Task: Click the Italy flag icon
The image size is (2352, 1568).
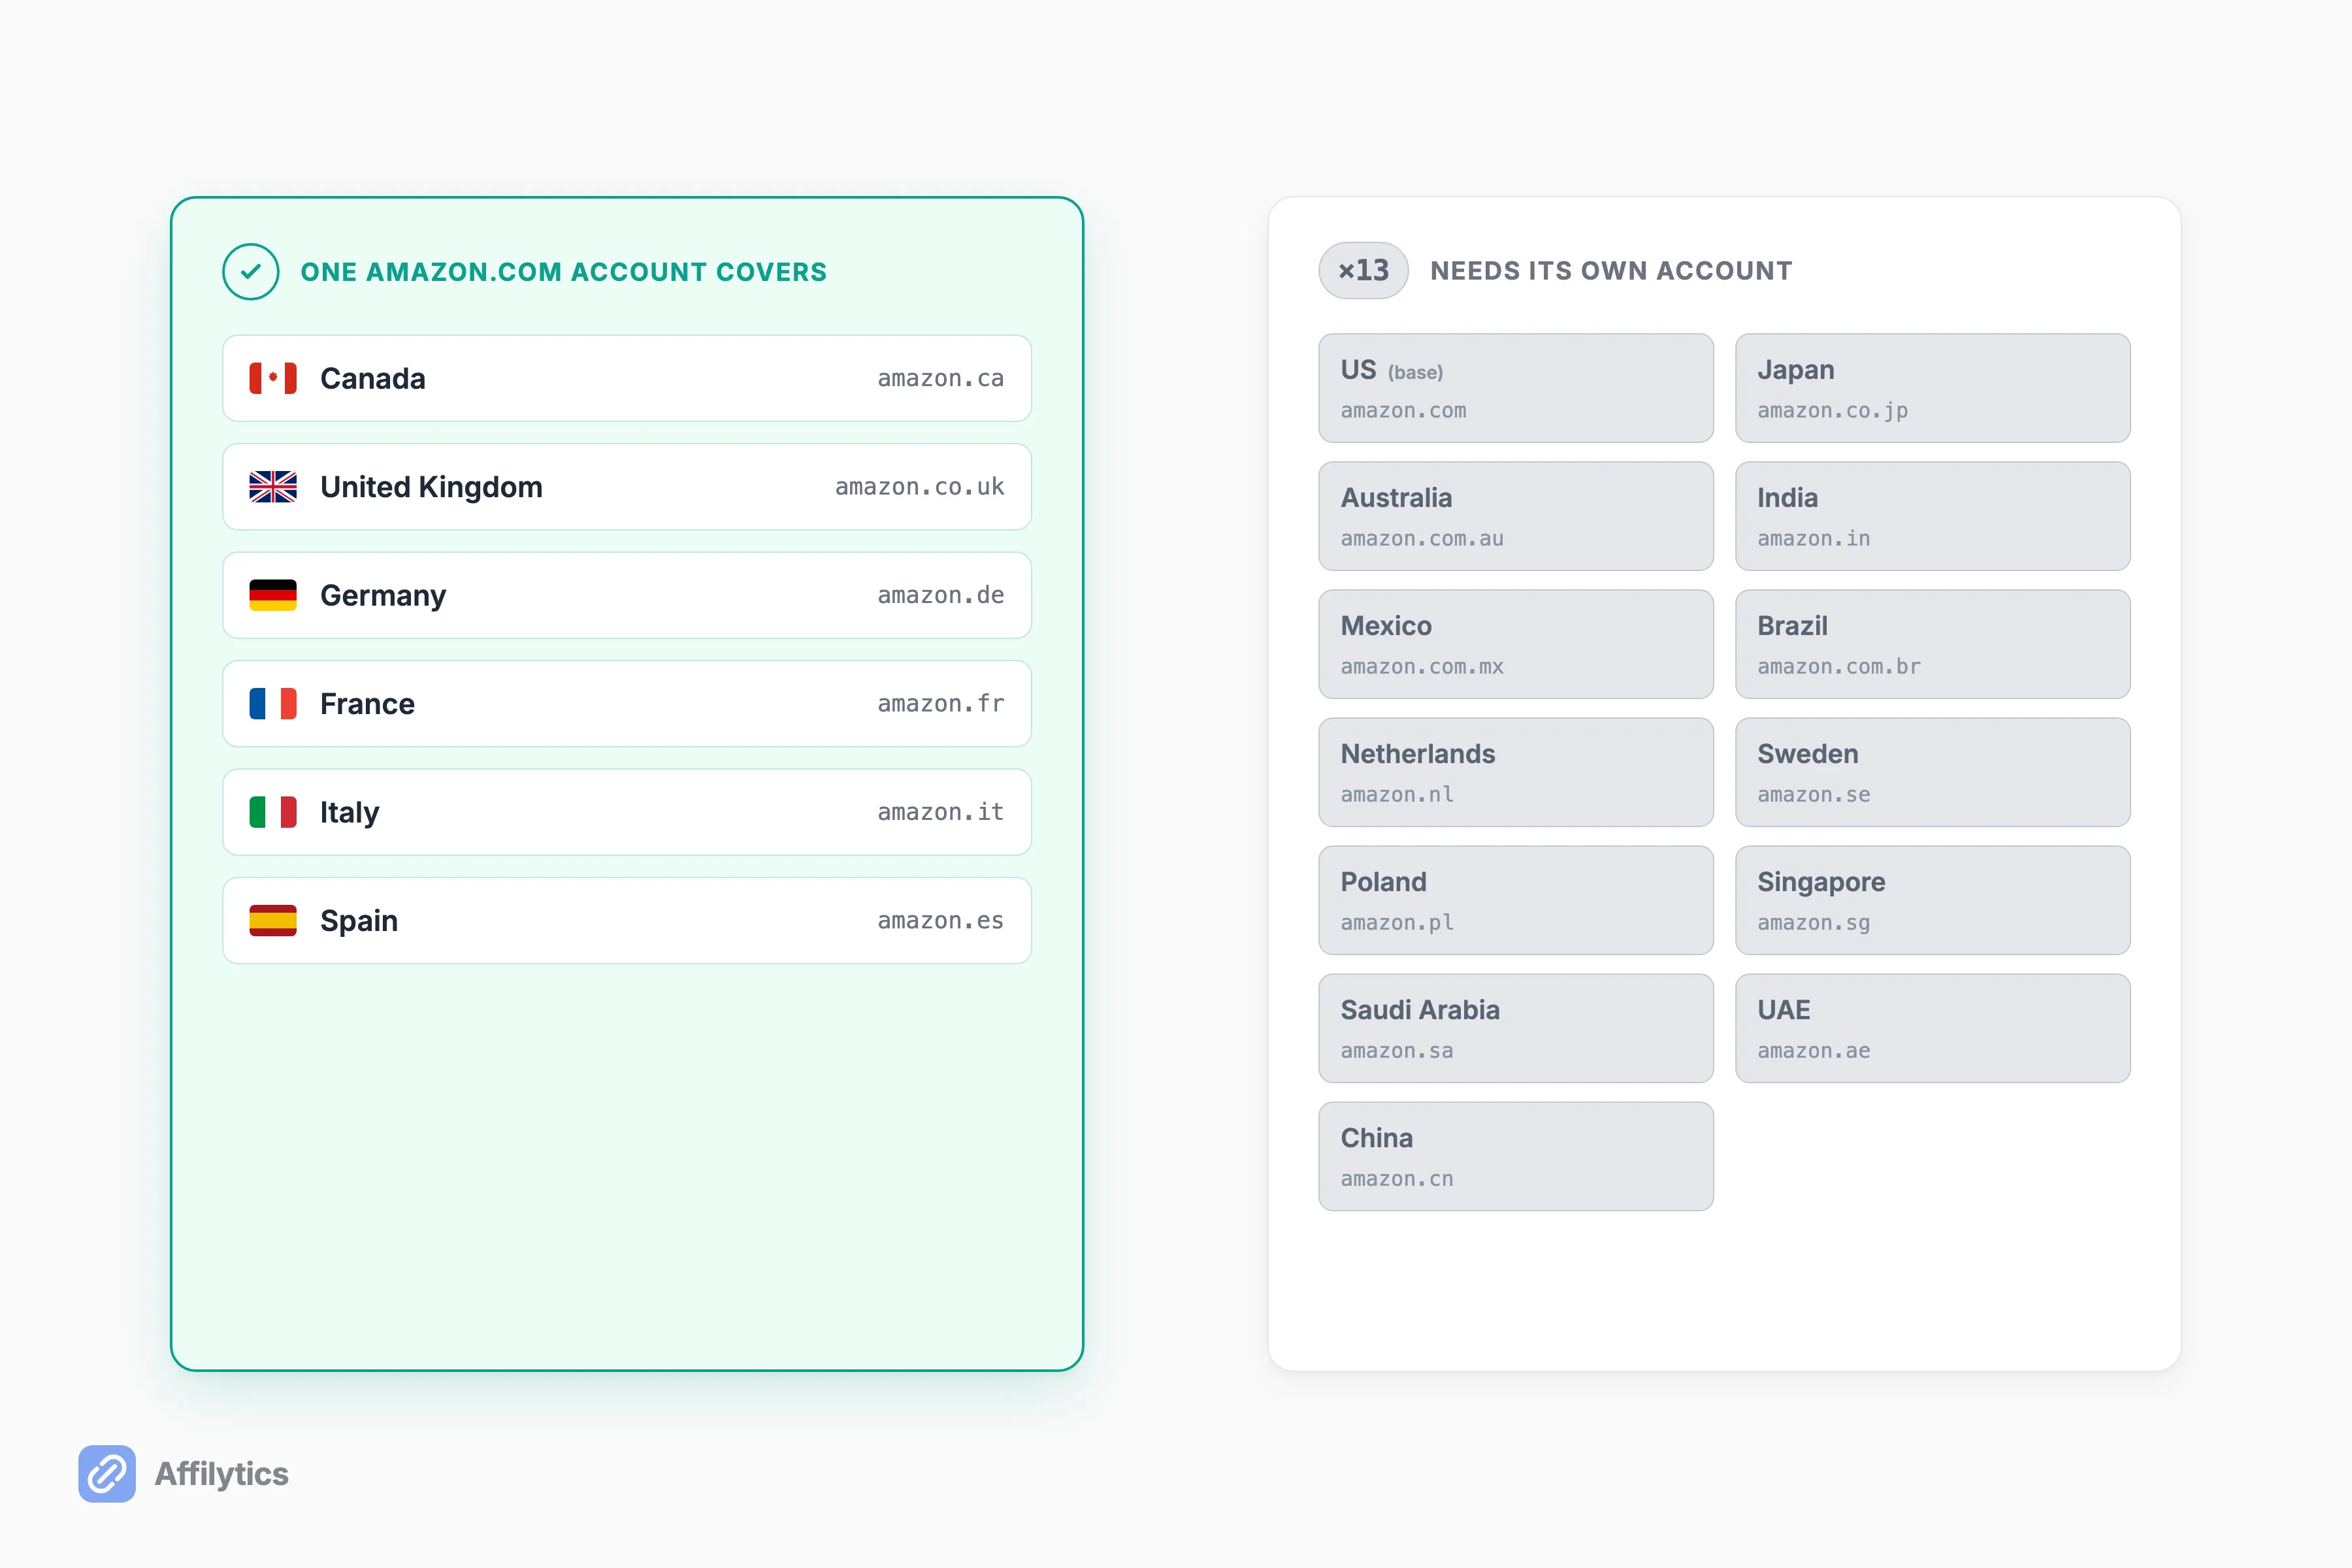Action: [273, 812]
